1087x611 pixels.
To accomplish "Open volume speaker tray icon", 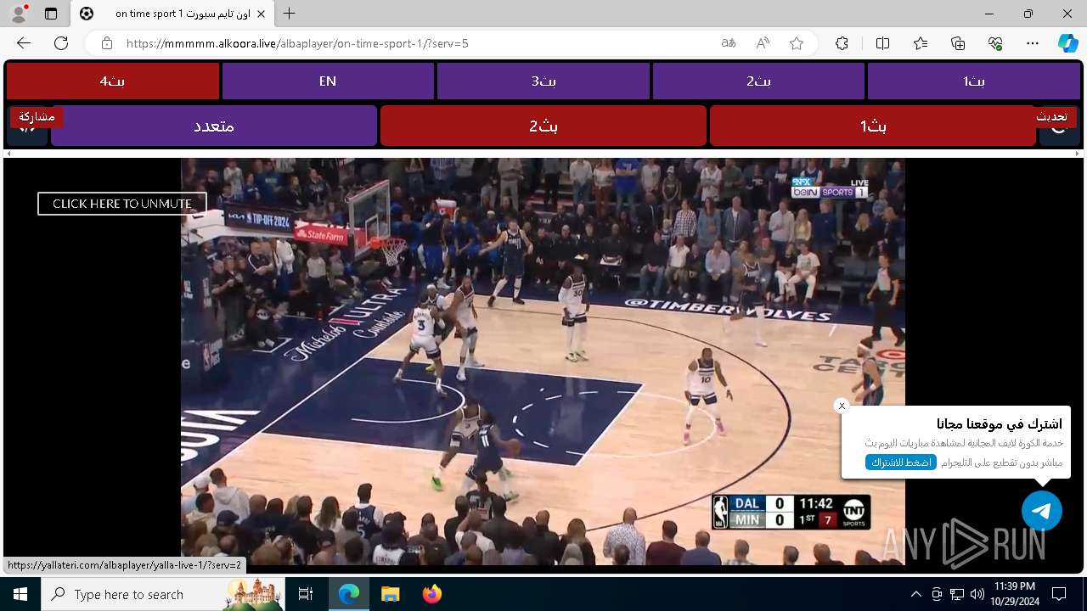I will 977,594.
